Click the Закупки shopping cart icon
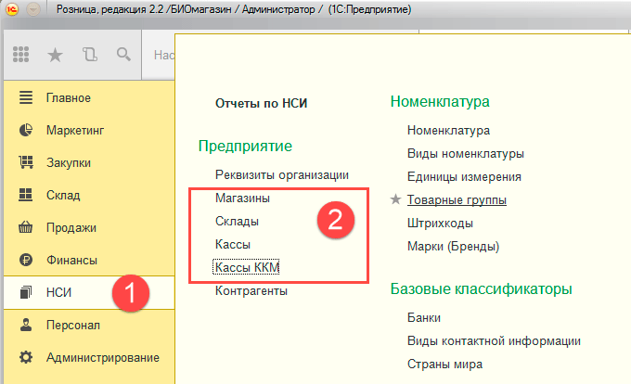631x384 pixels. coord(26,162)
